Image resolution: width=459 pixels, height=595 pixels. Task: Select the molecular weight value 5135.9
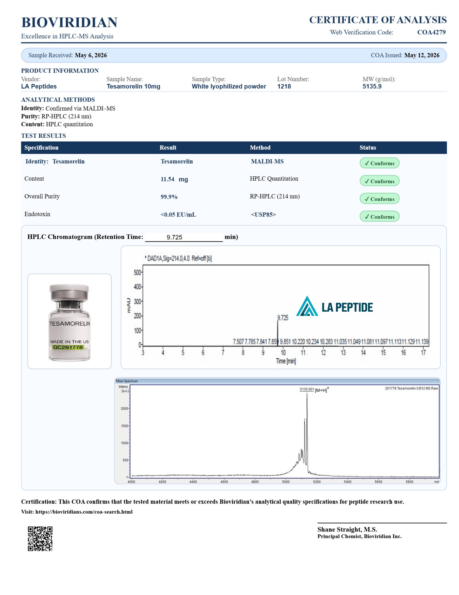pyautogui.click(x=372, y=86)
